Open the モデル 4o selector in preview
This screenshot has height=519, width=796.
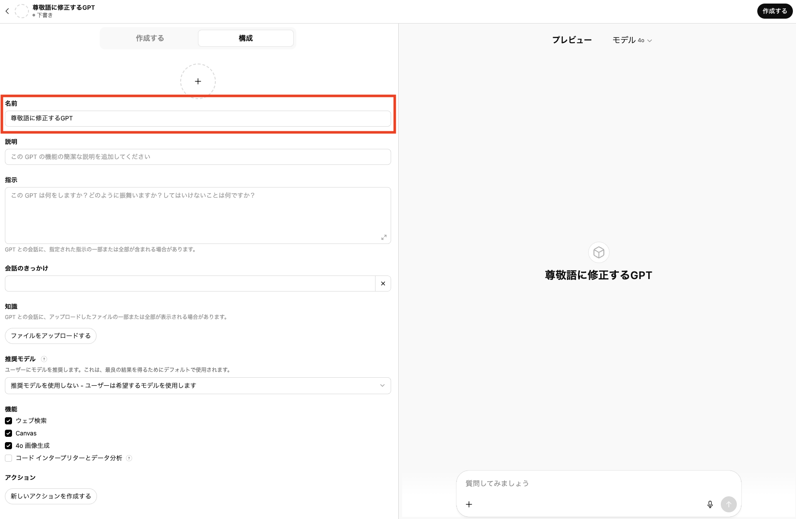pos(632,40)
